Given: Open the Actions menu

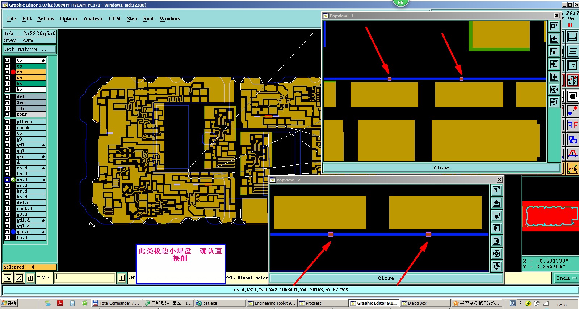Looking at the screenshot, I should click(x=46, y=18).
